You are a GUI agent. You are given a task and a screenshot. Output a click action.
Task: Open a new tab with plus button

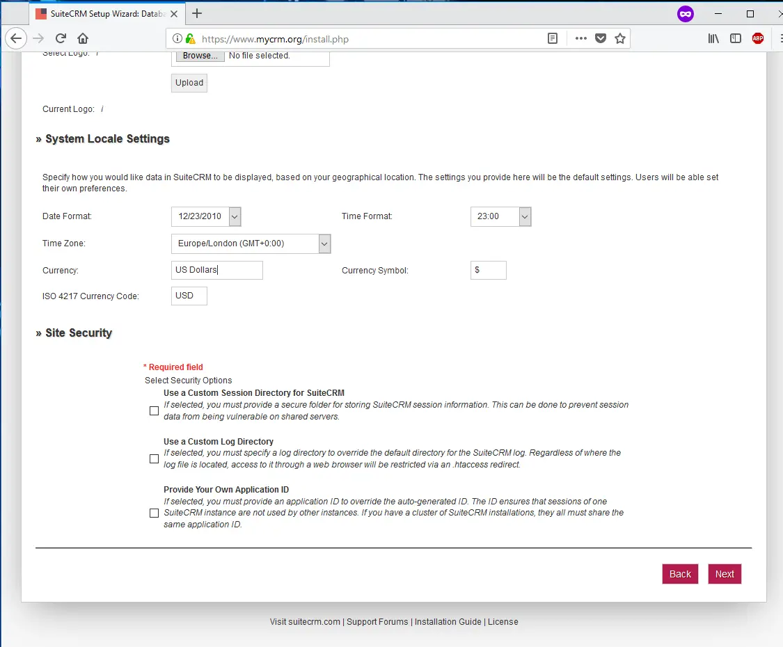click(197, 13)
